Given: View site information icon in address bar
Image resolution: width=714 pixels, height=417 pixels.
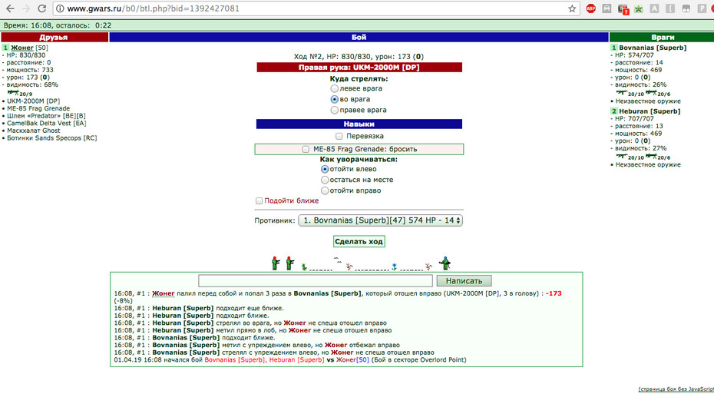Looking at the screenshot, I should pyautogui.click(x=60, y=8).
